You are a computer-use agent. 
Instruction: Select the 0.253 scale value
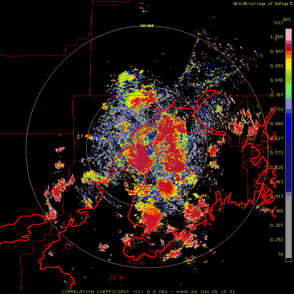click(x=277, y=240)
